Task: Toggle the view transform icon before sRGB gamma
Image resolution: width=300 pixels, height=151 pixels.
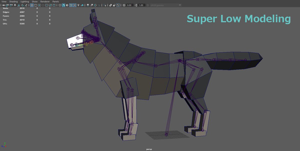Action: coord(148,5)
